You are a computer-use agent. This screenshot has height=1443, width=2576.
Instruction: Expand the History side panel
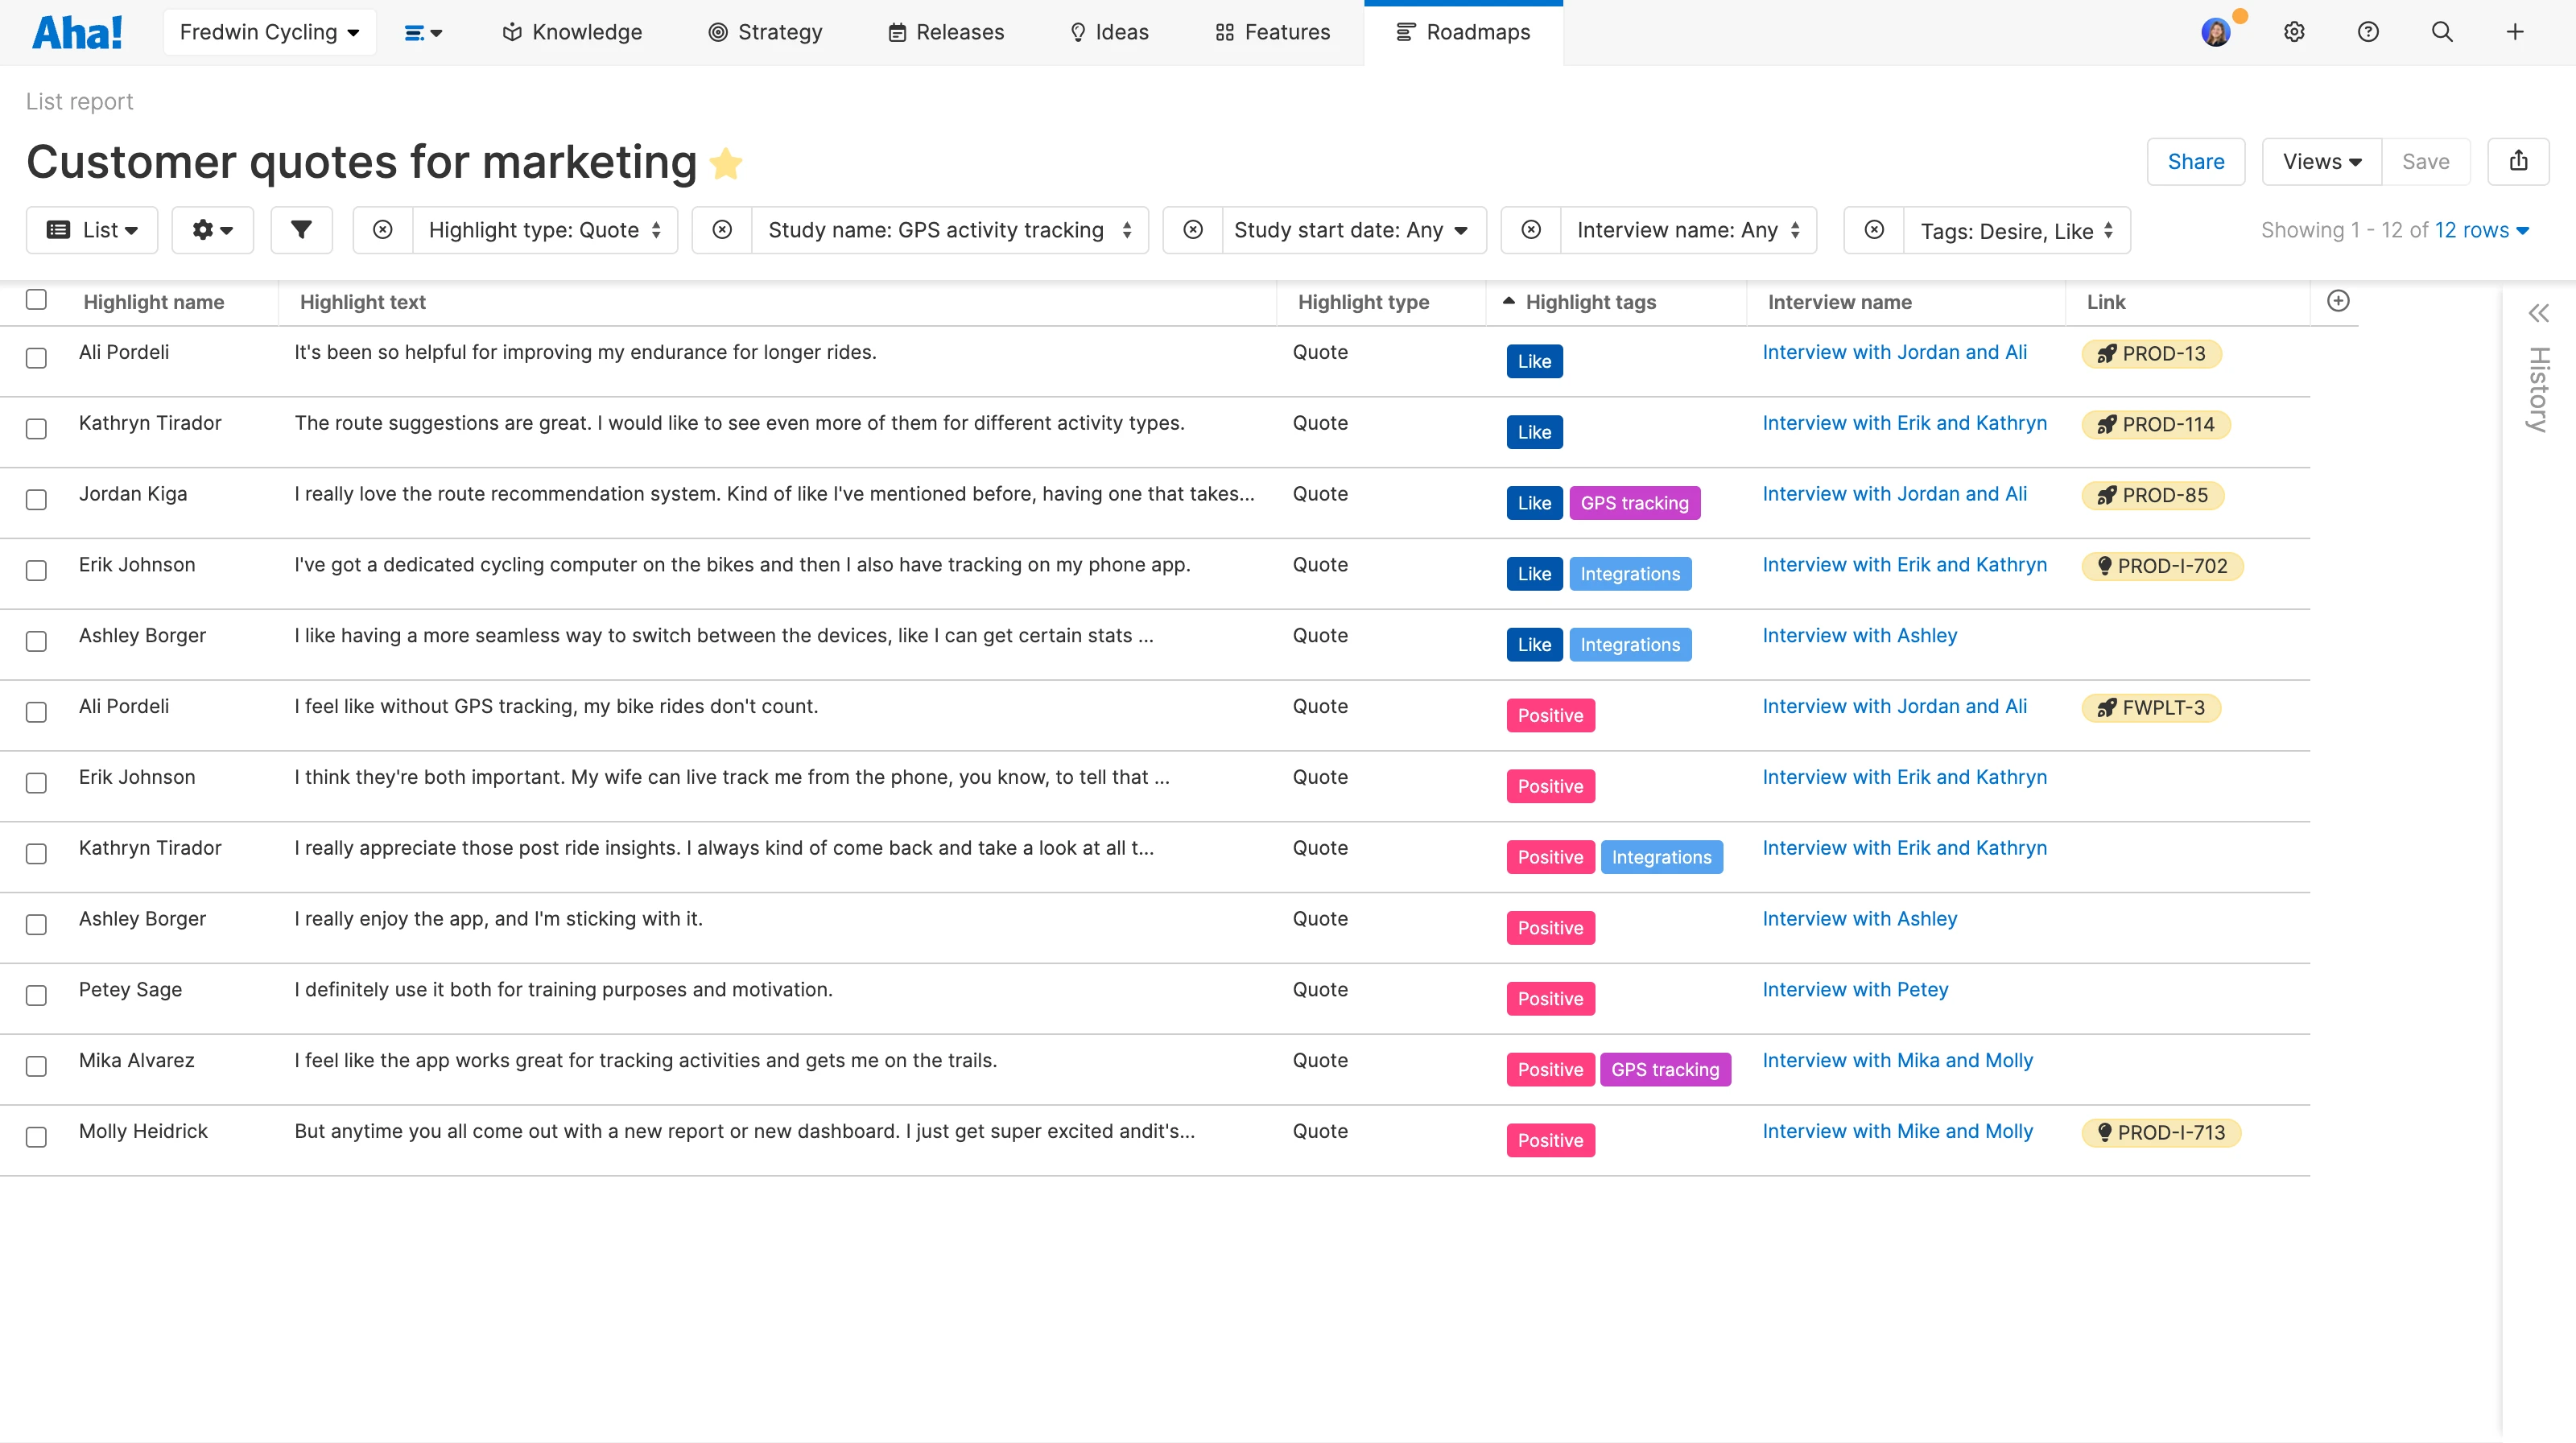coord(2538,314)
